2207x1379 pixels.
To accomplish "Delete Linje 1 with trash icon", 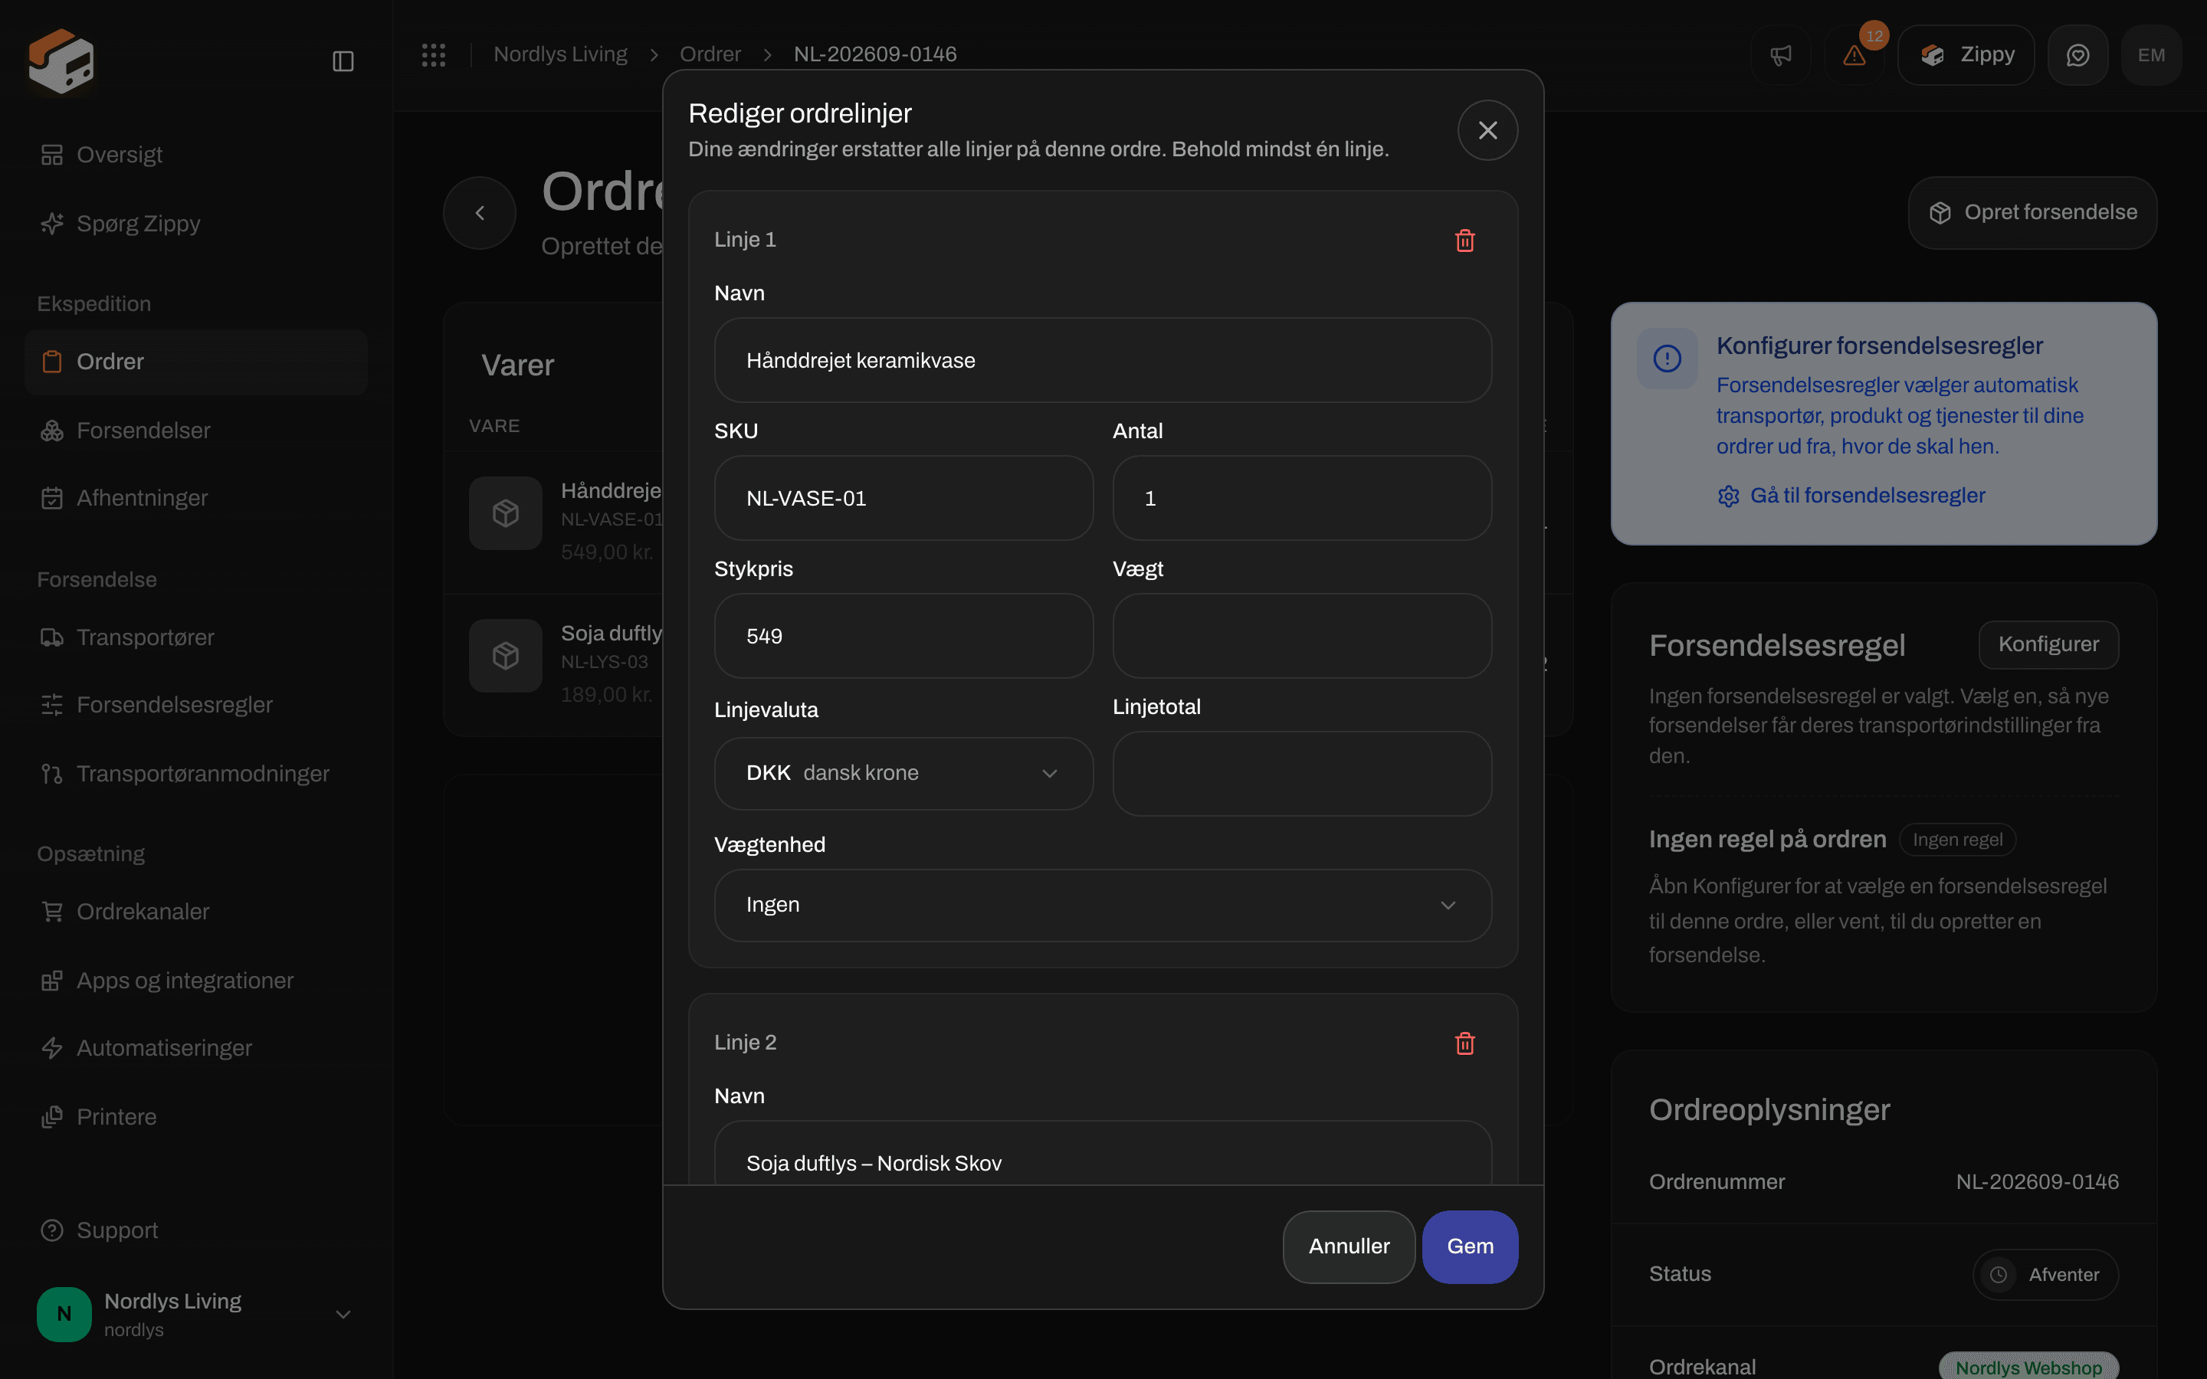I will click(x=1464, y=240).
